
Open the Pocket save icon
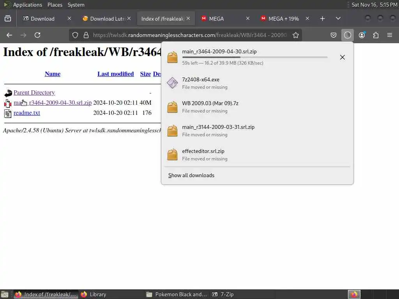click(x=334, y=35)
